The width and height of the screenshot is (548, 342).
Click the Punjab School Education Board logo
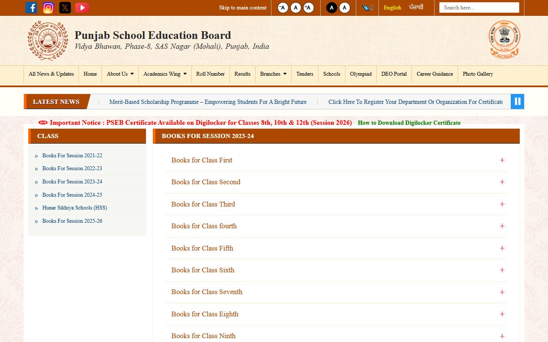[48, 41]
